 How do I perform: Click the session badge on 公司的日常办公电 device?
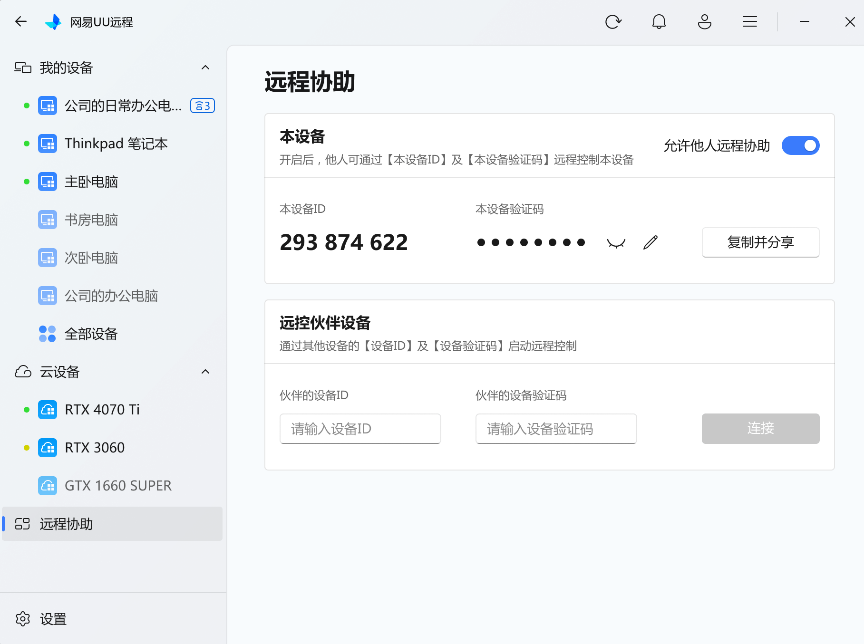203,106
